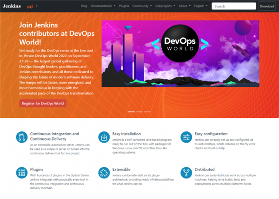Click the Easy configuration sliders icon
Viewport: 279px width, 199px height.
tap(186, 137)
